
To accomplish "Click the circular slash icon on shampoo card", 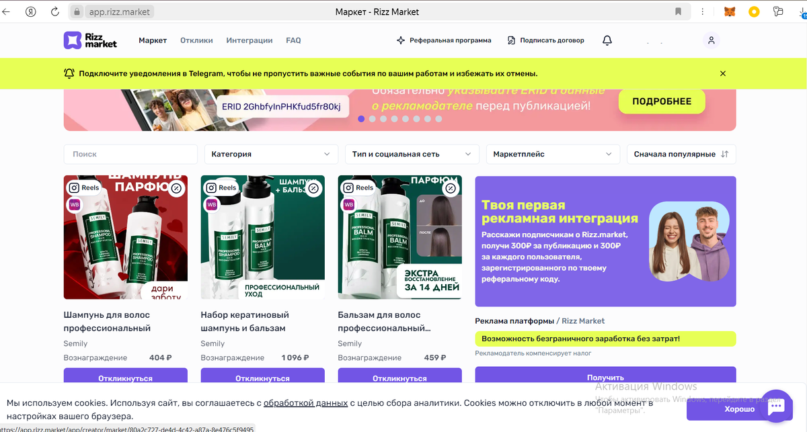I will coord(176,189).
